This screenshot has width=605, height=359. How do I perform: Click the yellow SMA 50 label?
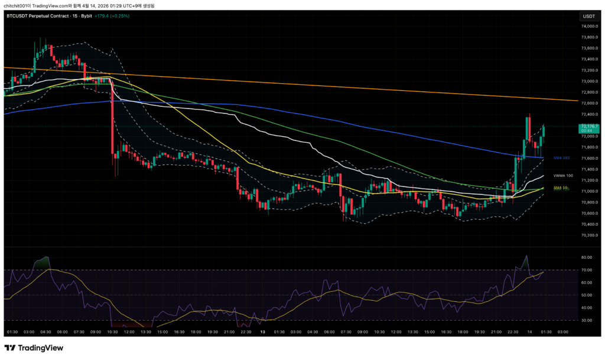[x=560, y=187]
